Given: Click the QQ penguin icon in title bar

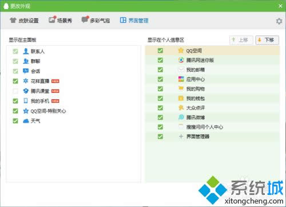Looking at the screenshot, I should click(6, 6).
